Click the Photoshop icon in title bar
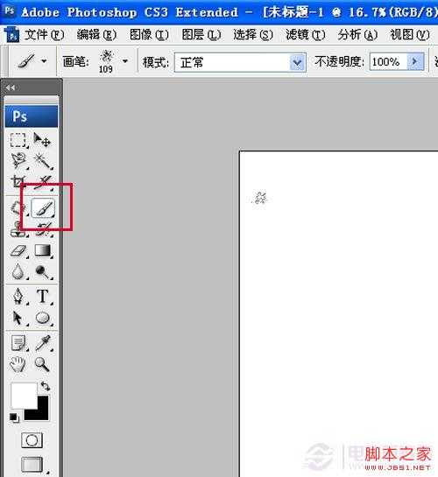This screenshot has width=438, height=477. [x=10, y=11]
